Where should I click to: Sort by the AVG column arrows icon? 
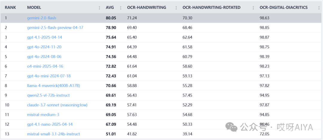[121, 7]
